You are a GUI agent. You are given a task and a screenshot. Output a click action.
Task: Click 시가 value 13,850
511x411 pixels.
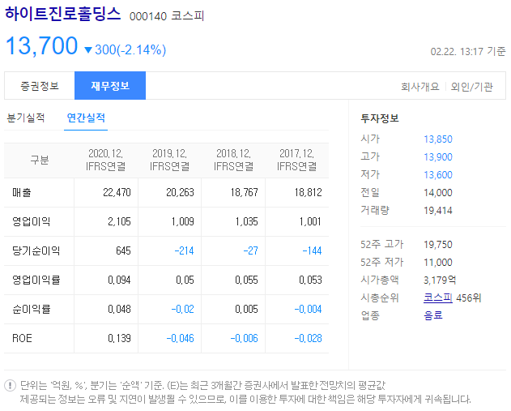(438, 139)
